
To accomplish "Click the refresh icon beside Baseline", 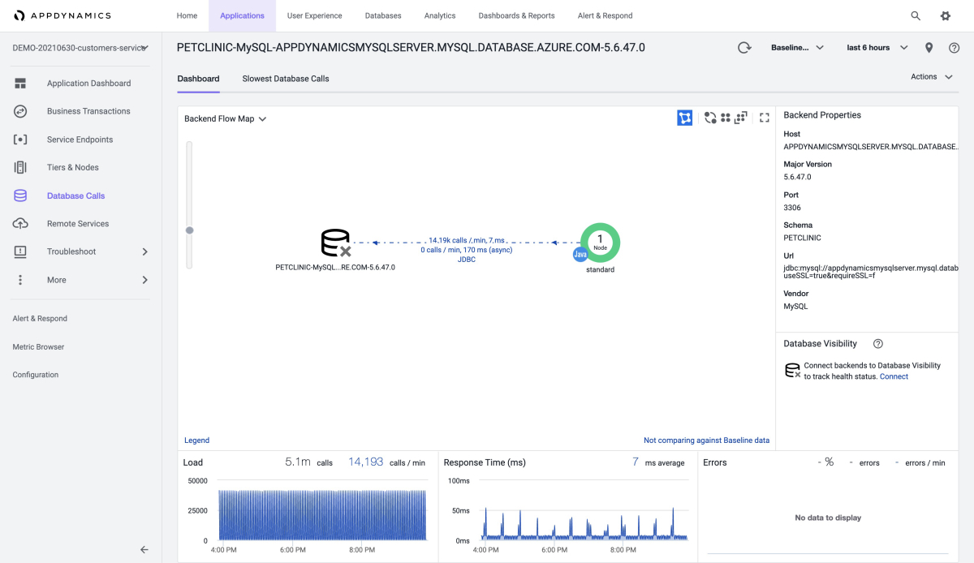I will pos(744,48).
